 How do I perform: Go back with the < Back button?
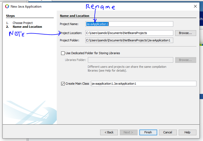pyautogui.click(x=109, y=133)
